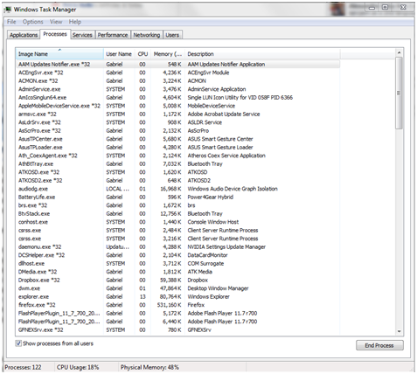
Task: Open the File menu
Action: click(11, 22)
